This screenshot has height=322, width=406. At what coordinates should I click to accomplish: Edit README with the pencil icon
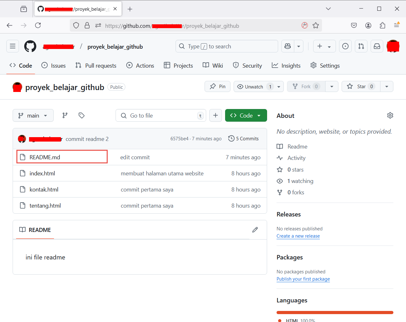pyautogui.click(x=255, y=230)
